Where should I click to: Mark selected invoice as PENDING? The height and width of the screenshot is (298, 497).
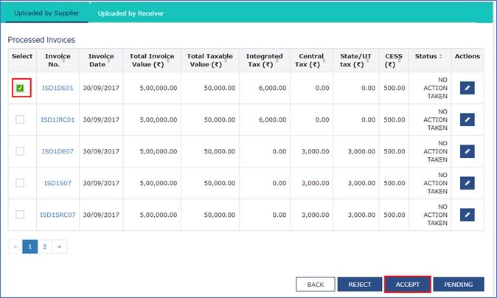459,285
